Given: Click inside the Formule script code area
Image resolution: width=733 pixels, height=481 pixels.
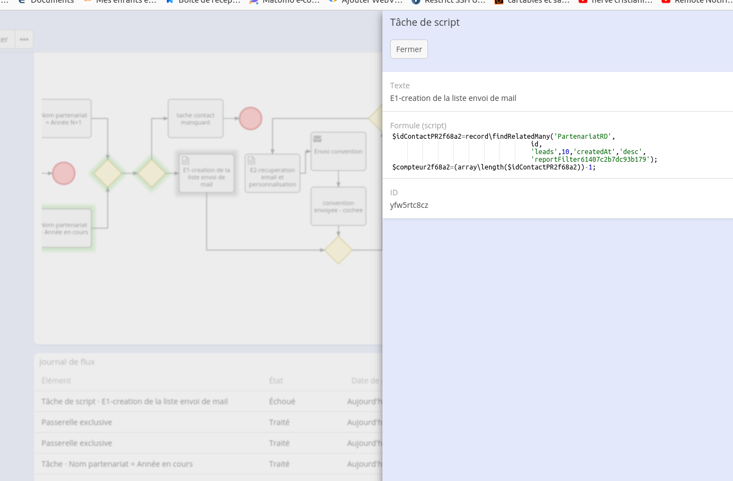Looking at the screenshot, I should [x=522, y=152].
